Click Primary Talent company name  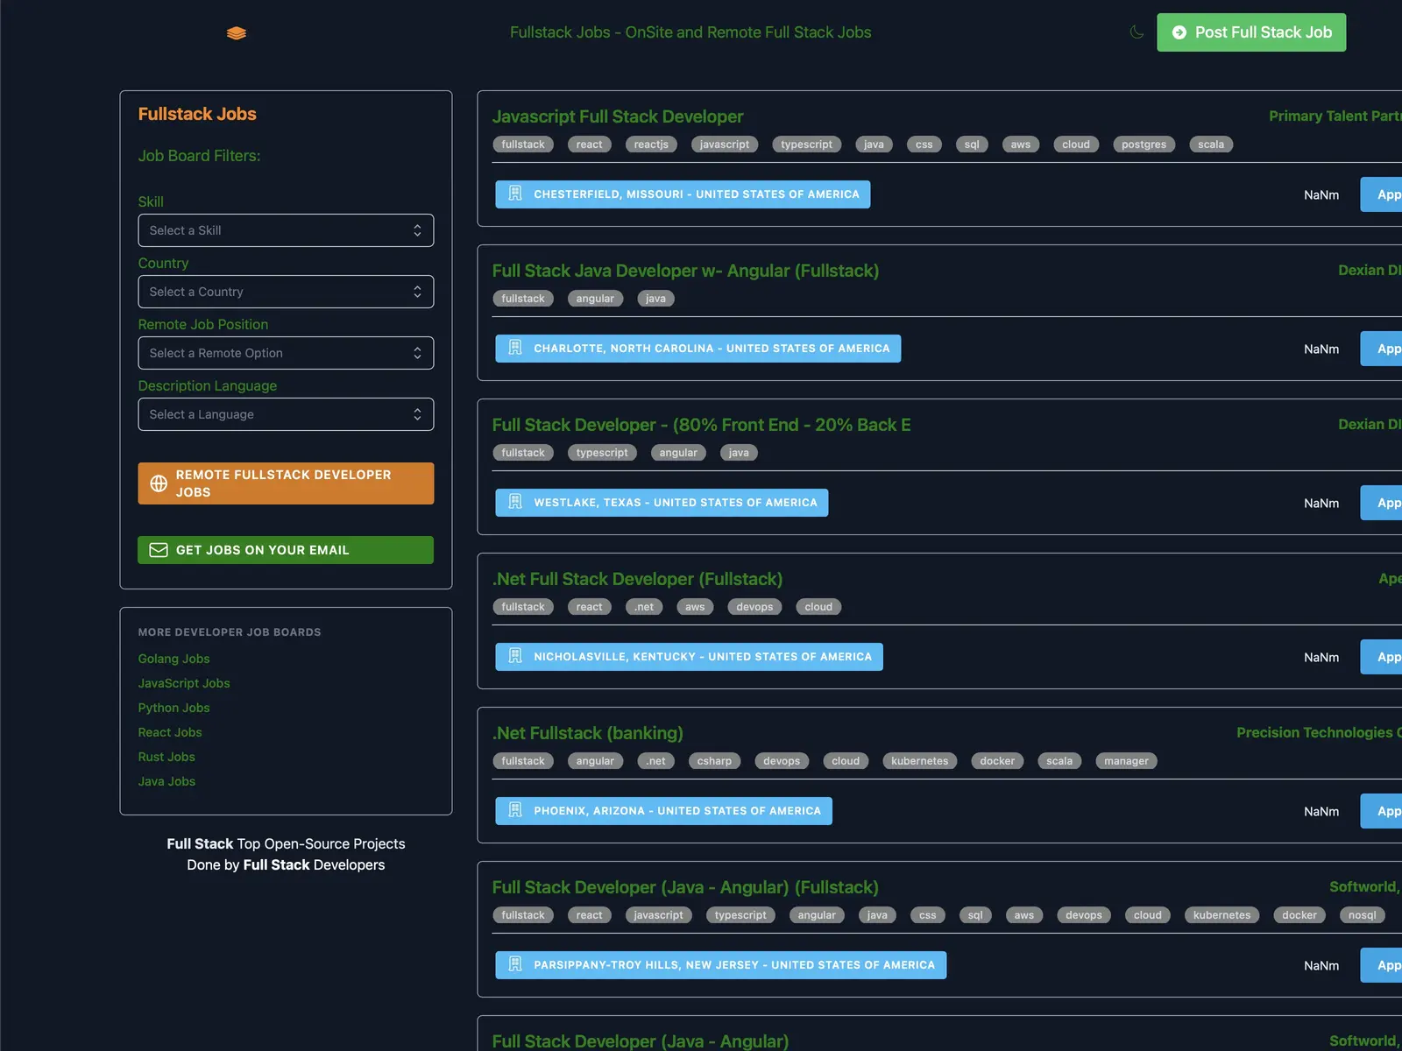[1335, 116]
